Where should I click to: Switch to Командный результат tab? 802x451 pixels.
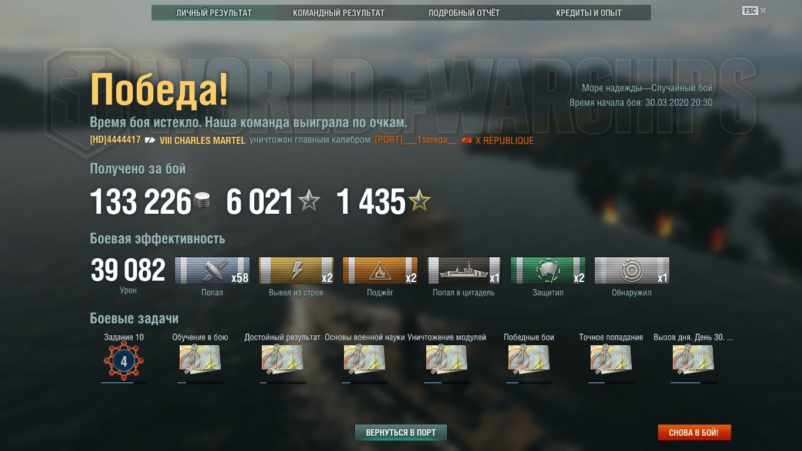click(x=339, y=13)
